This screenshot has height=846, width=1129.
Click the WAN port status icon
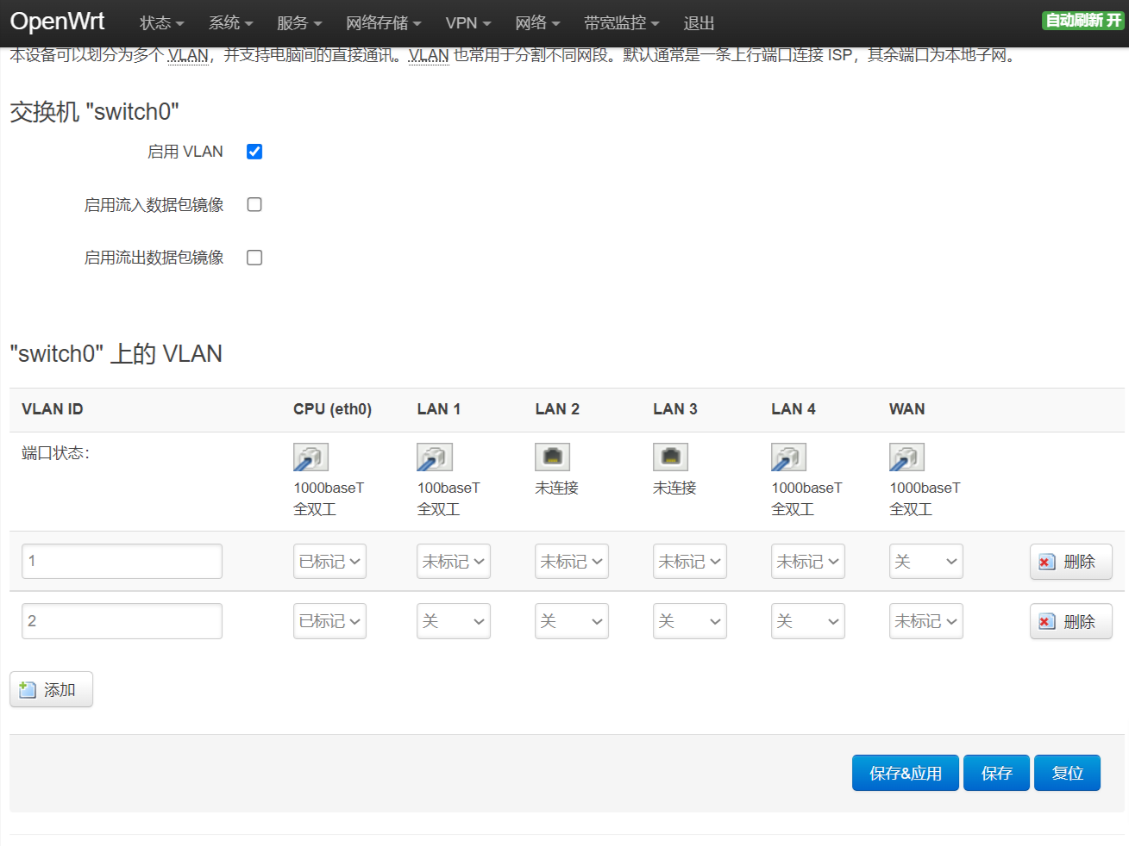coord(906,457)
